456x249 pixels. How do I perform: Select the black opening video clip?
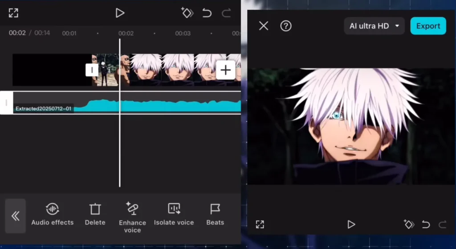(52, 70)
